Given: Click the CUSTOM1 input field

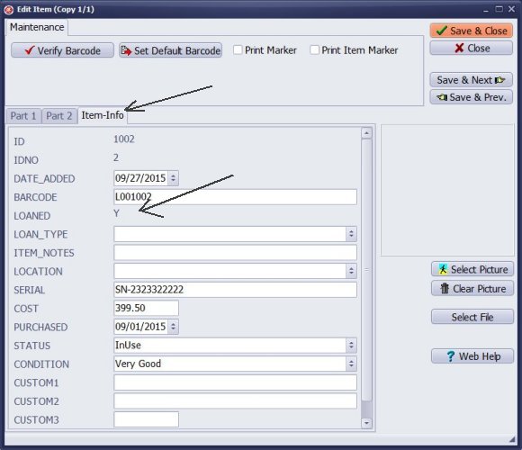Looking at the screenshot, I should tap(236, 382).
